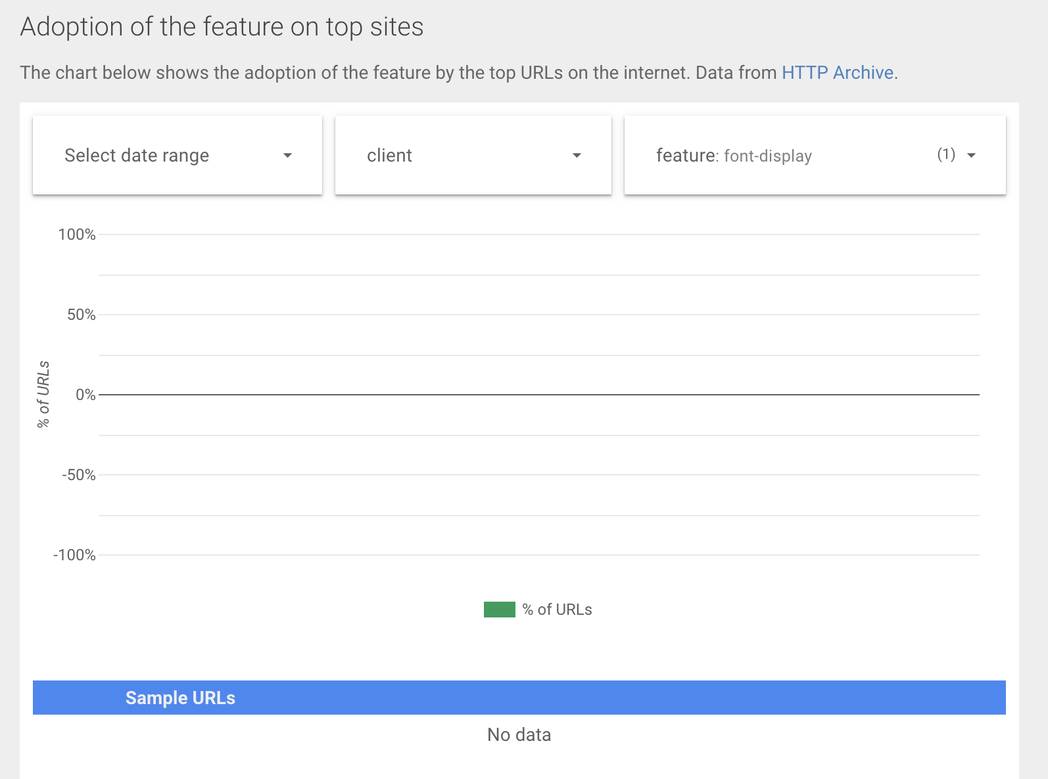Viewport: 1048px width, 779px height.
Task: Click the vertical '% of URLs' axis title
Action: [43, 394]
